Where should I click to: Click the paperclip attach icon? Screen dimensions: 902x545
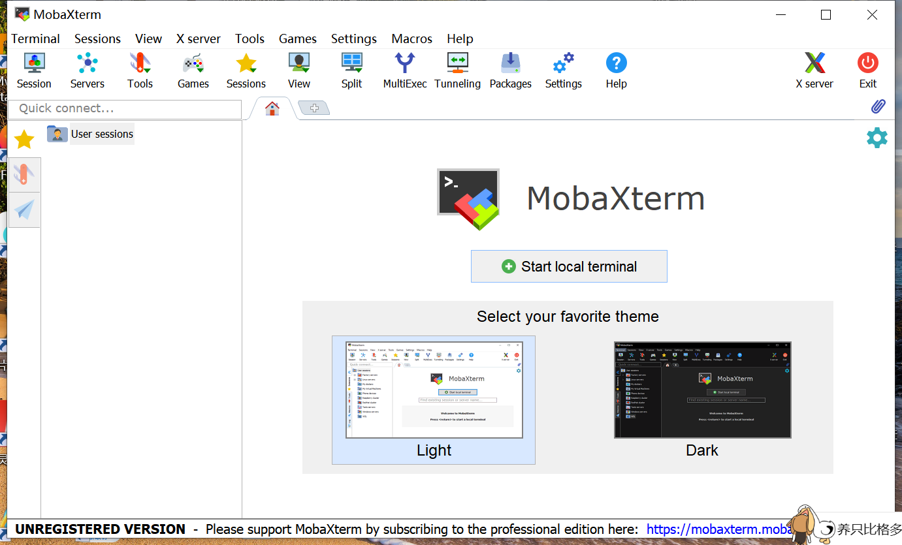(x=878, y=106)
